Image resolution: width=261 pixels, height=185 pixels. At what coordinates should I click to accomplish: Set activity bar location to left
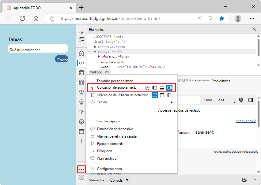coord(169,95)
